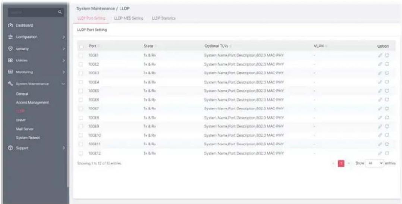
Task: Edit port 10GE12 with pencil icon
Action: pos(381,153)
